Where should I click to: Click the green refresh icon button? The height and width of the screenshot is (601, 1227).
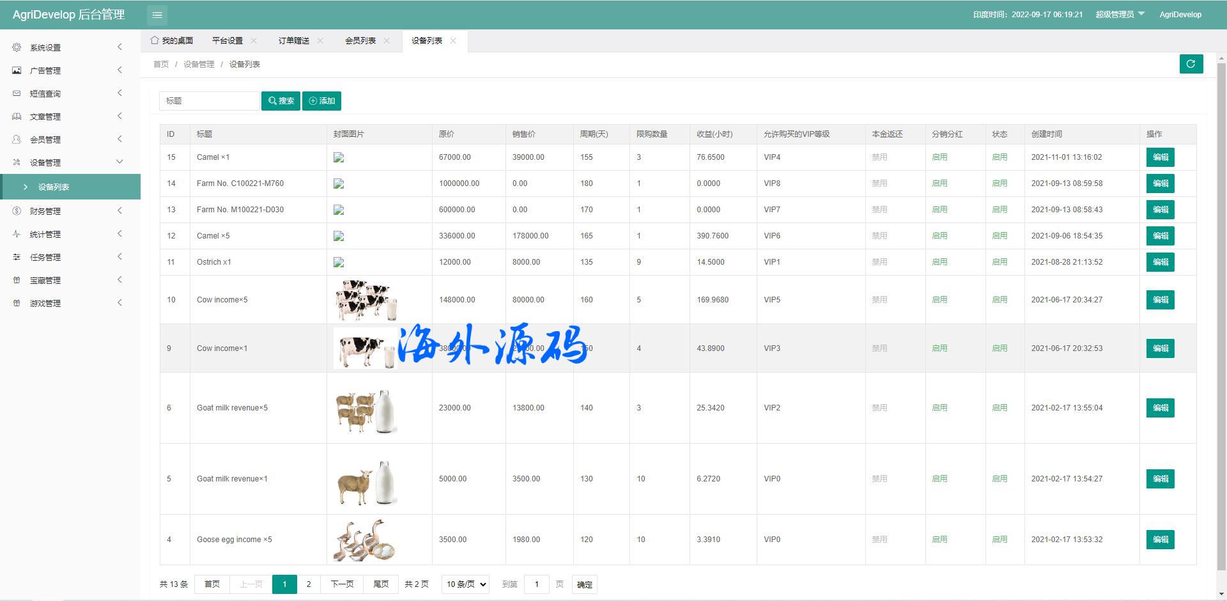(x=1191, y=64)
